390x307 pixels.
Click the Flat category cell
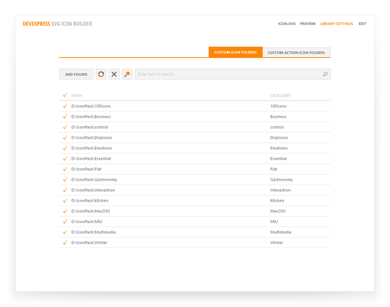(x=274, y=169)
